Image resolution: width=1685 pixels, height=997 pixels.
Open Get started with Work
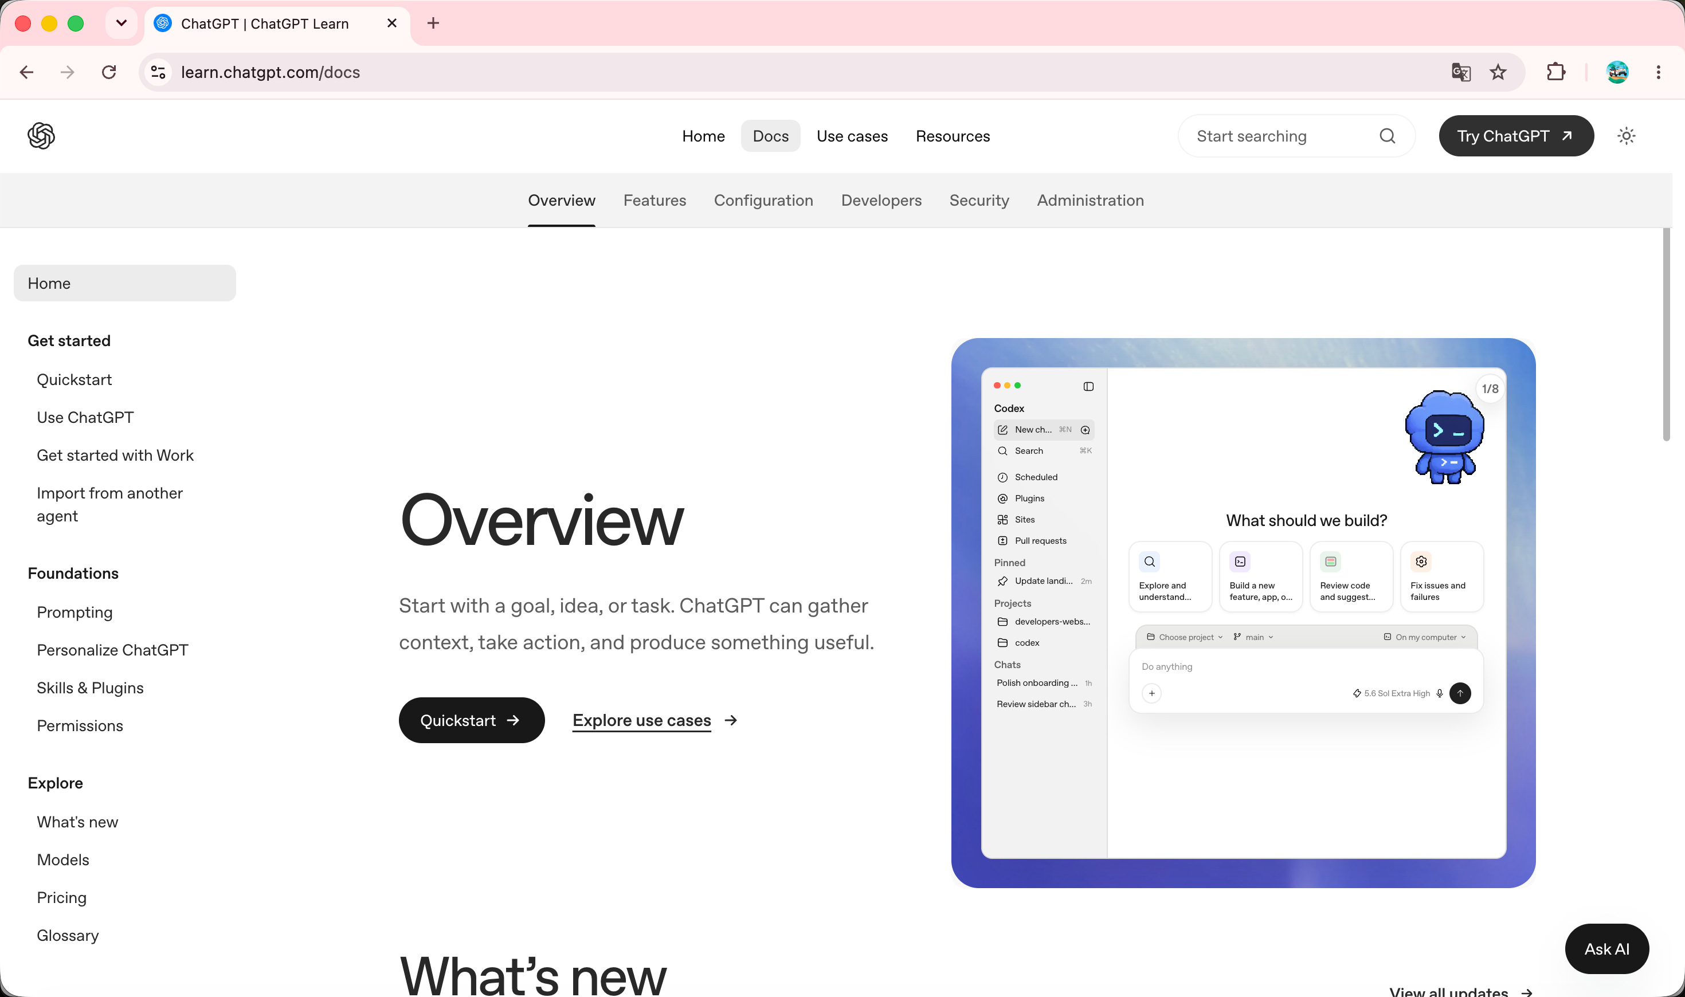pyautogui.click(x=115, y=456)
